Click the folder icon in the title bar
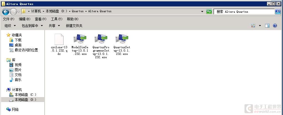Screen dimensions: 283x115 point(3,4)
